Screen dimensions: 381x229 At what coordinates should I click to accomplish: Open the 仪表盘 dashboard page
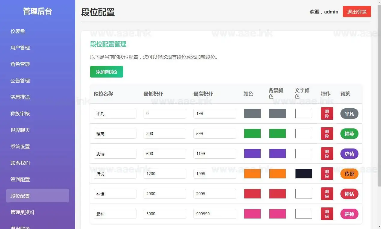click(18, 31)
